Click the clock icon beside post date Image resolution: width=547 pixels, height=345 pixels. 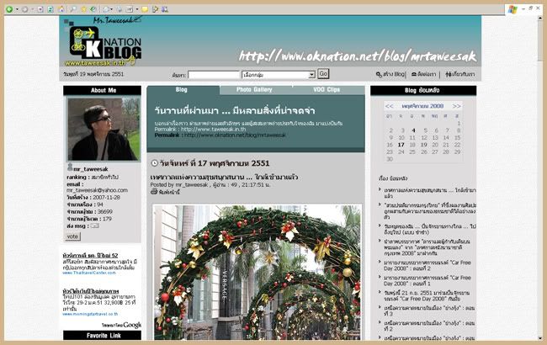pos(154,163)
